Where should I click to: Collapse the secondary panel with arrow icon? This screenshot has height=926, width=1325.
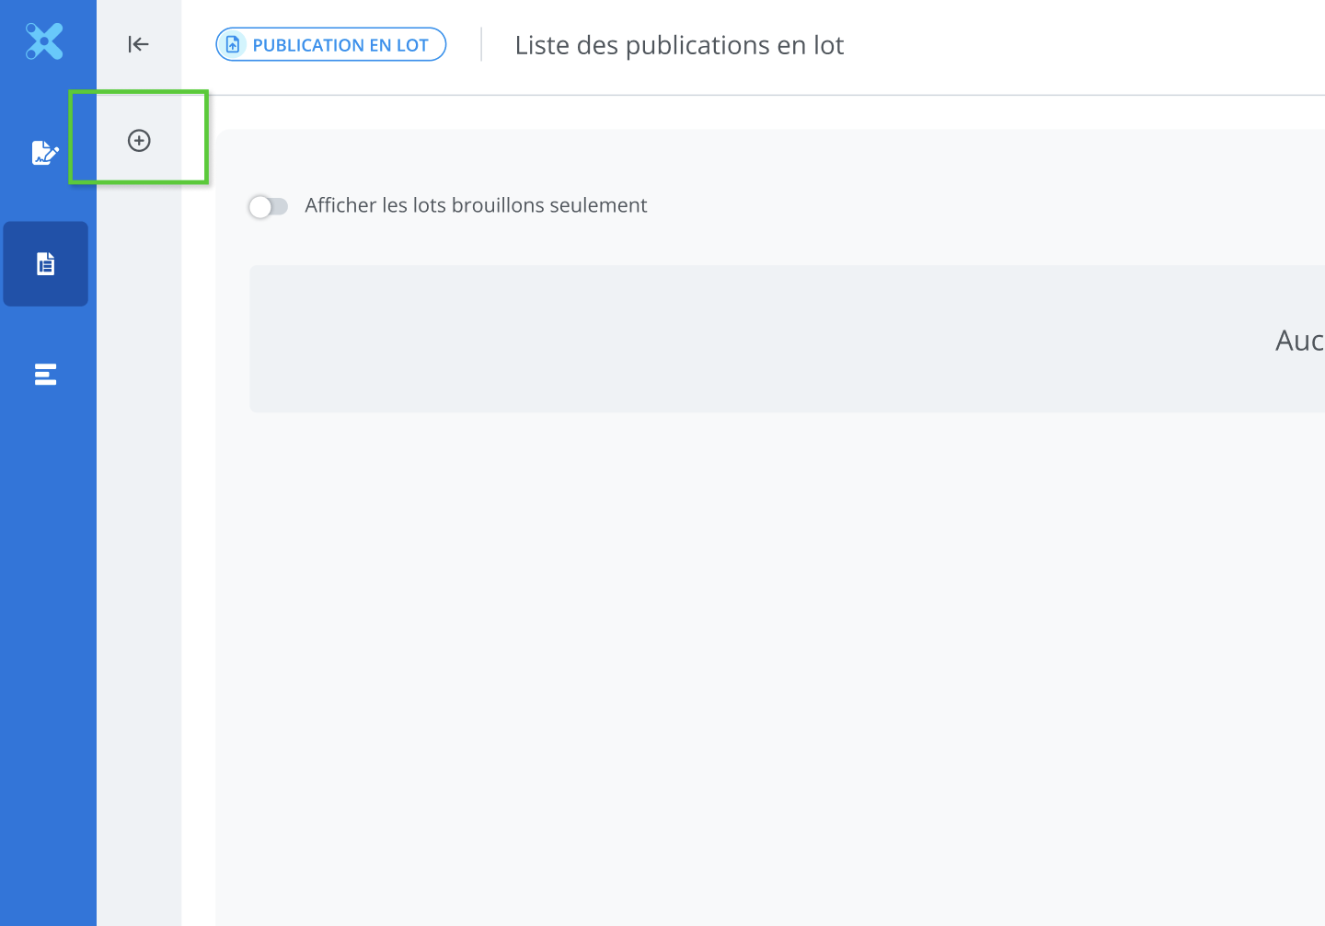[138, 44]
